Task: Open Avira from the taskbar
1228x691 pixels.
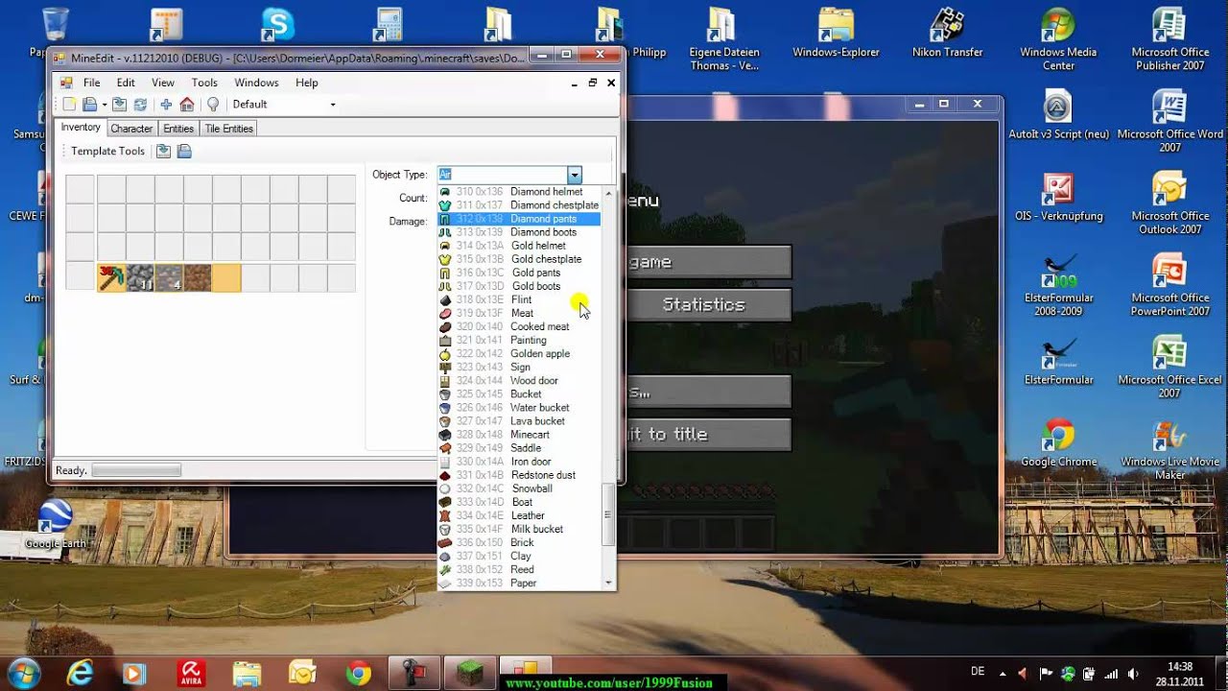Action: click(x=192, y=672)
